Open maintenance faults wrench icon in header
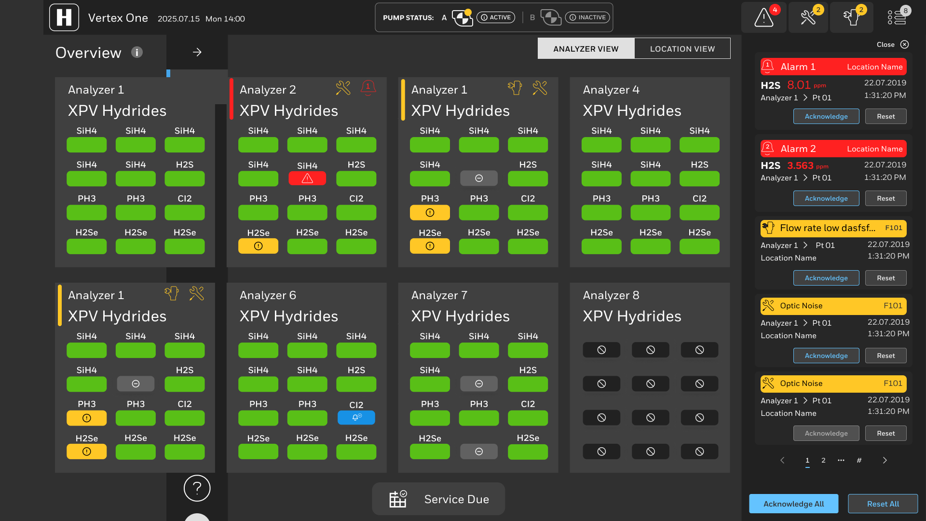 coord(808,18)
